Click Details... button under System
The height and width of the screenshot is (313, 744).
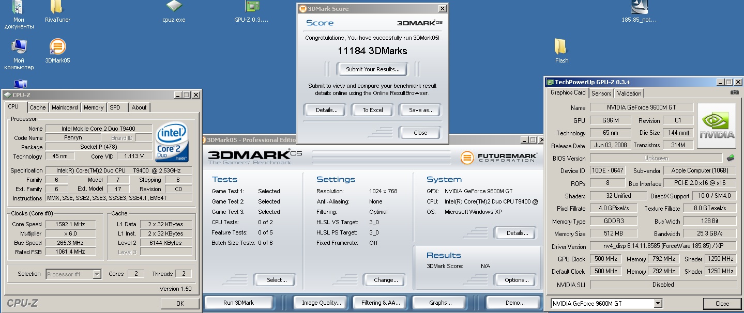[x=515, y=233]
